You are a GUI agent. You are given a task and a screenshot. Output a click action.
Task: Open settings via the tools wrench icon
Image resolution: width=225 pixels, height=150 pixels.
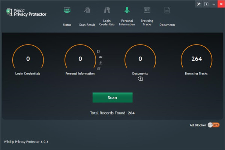[x=198, y=4]
